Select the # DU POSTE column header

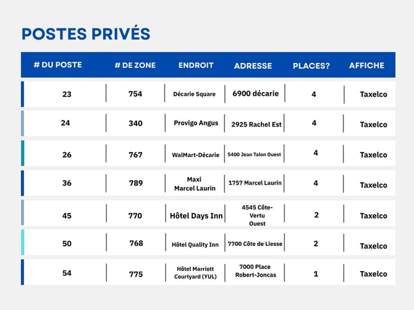click(58, 65)
